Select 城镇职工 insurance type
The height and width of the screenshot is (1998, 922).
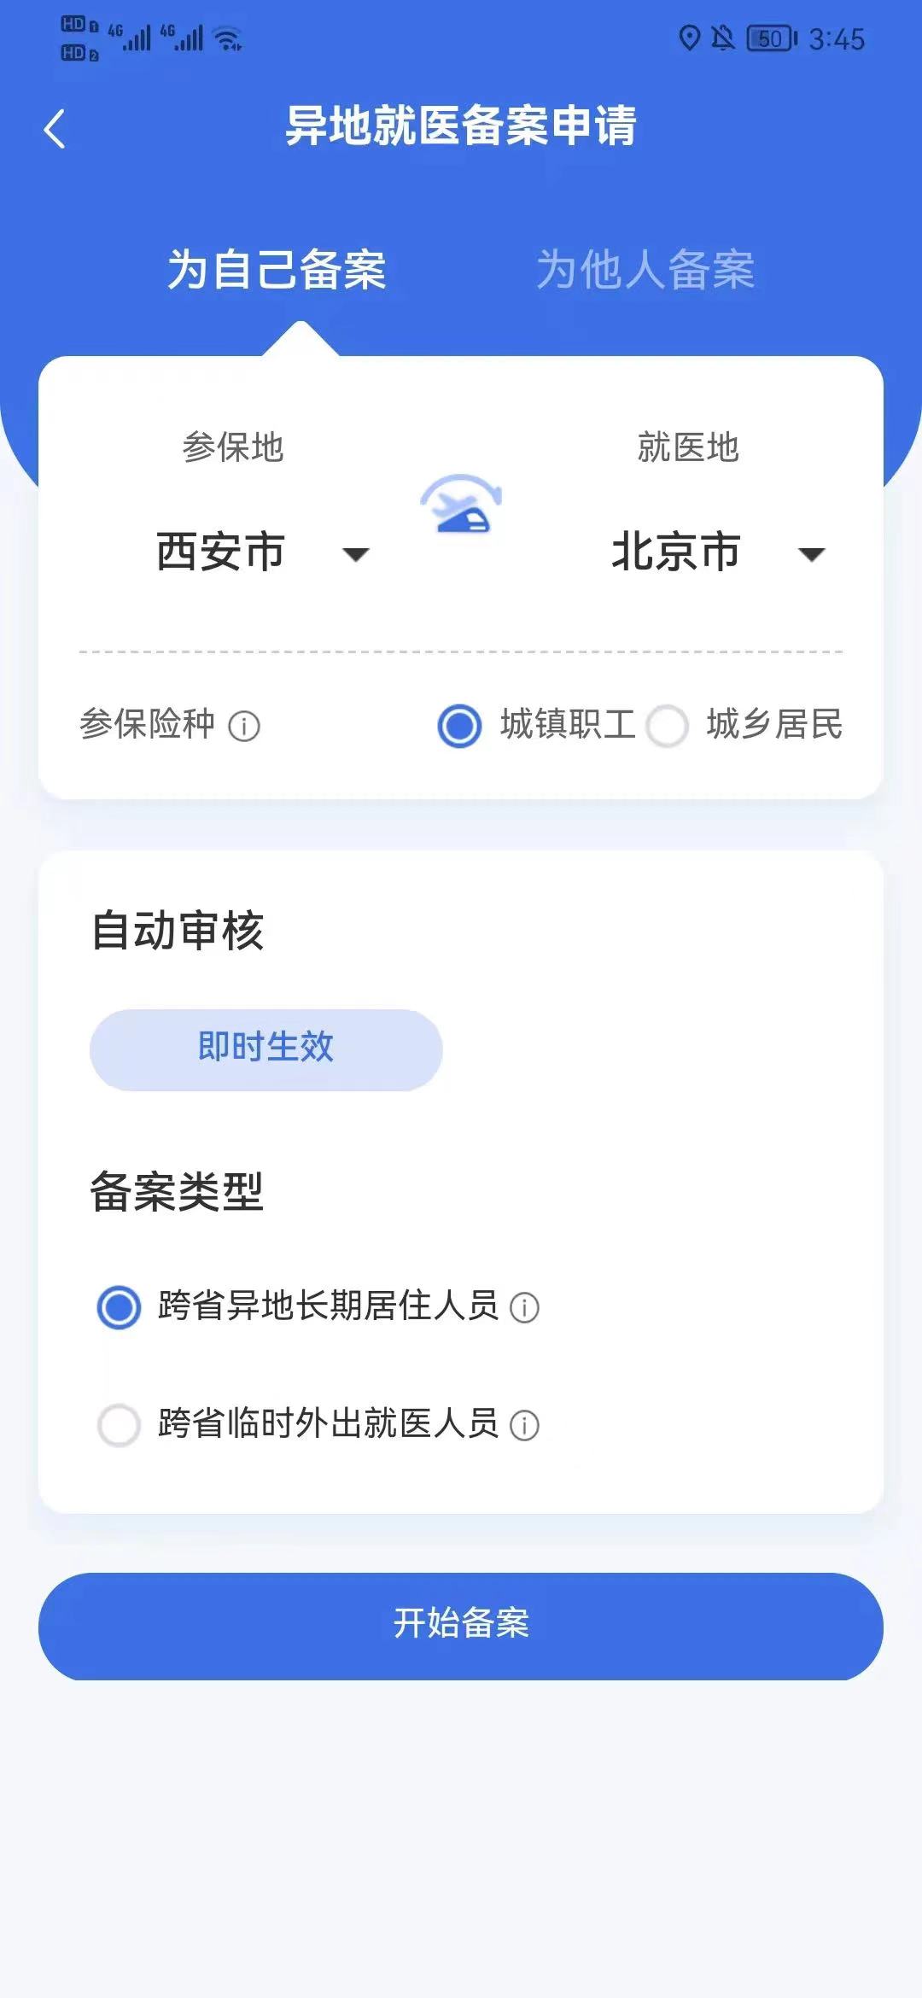[x=460, y=726]
